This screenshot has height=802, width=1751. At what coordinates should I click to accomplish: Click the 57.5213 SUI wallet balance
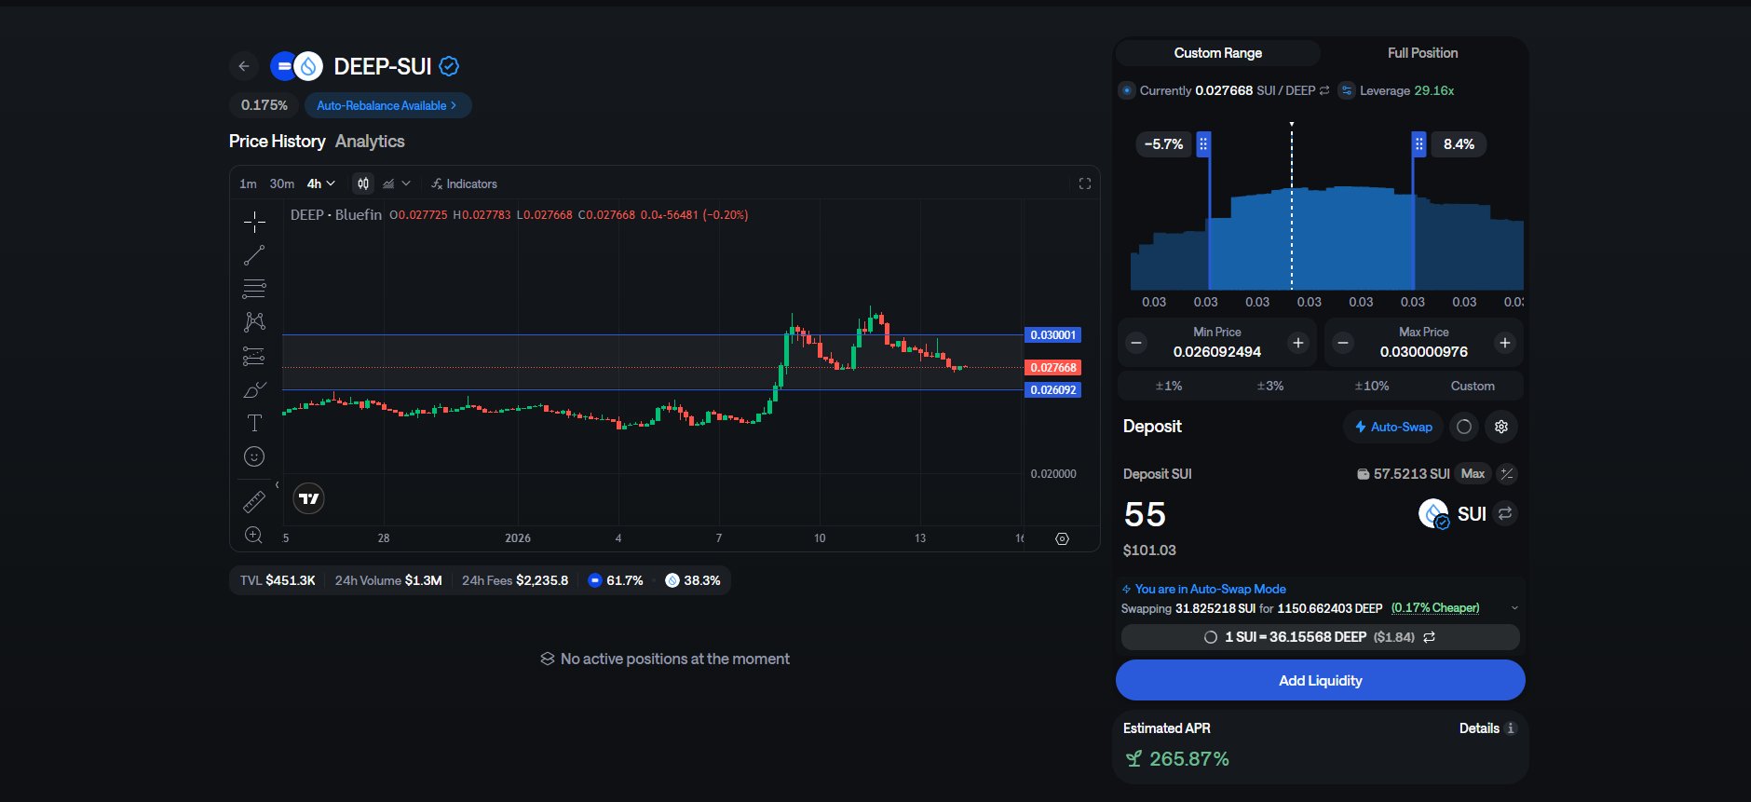pyautogui.click(x=1404, y=474)
